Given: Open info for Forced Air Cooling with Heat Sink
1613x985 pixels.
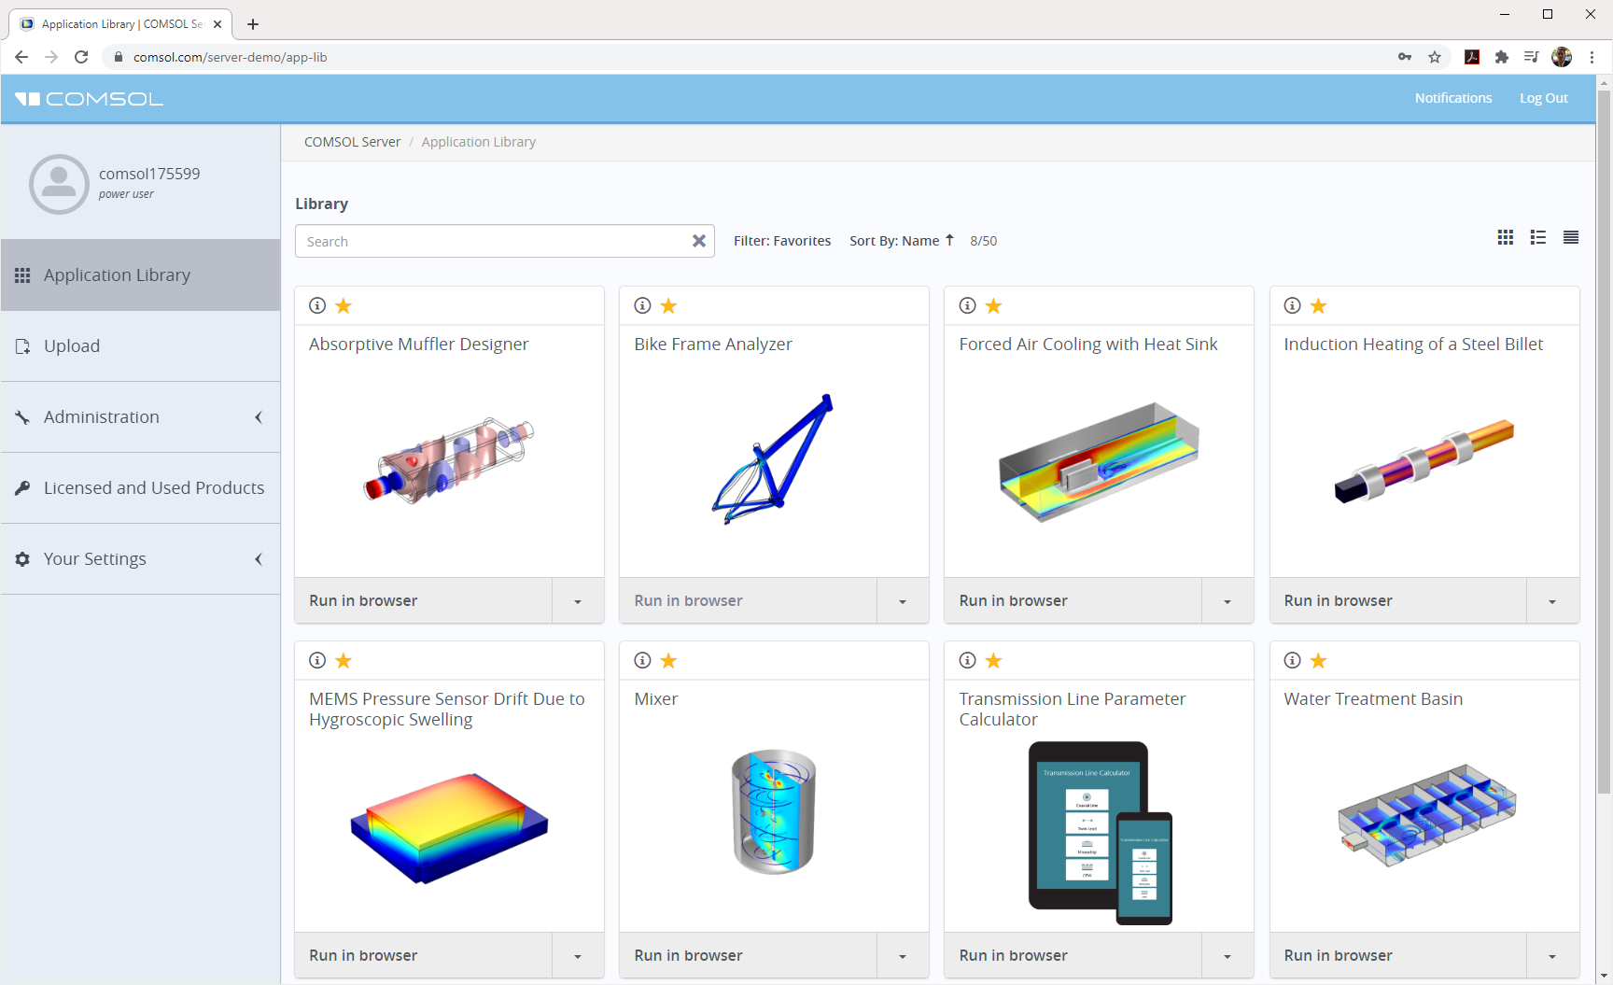Looking at the screenshot, I should (x=967, y=305).
